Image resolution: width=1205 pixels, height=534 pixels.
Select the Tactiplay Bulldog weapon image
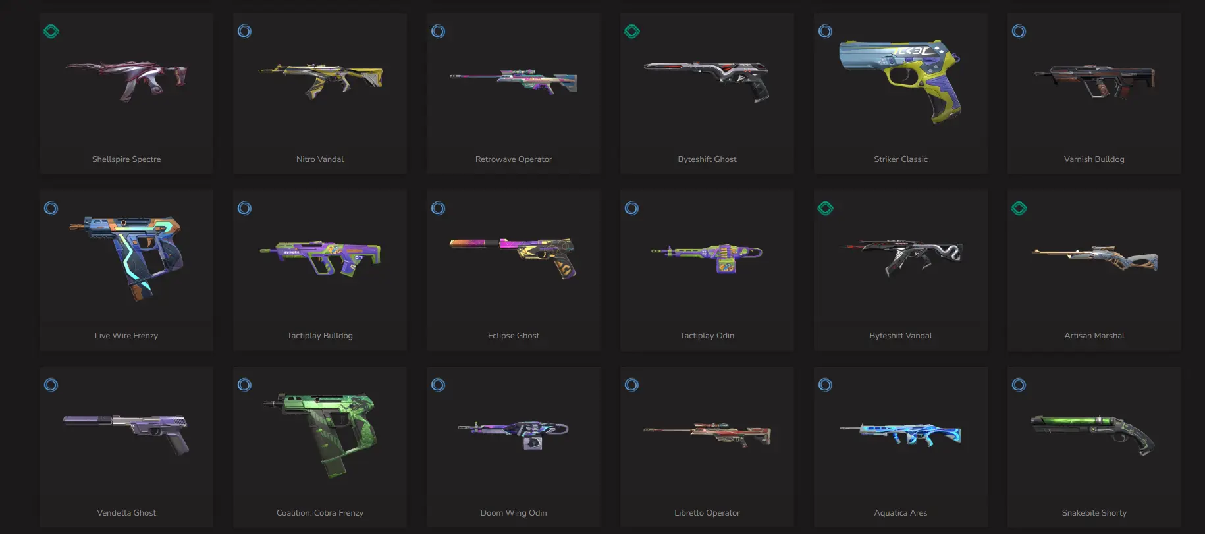tap(320, 257)
